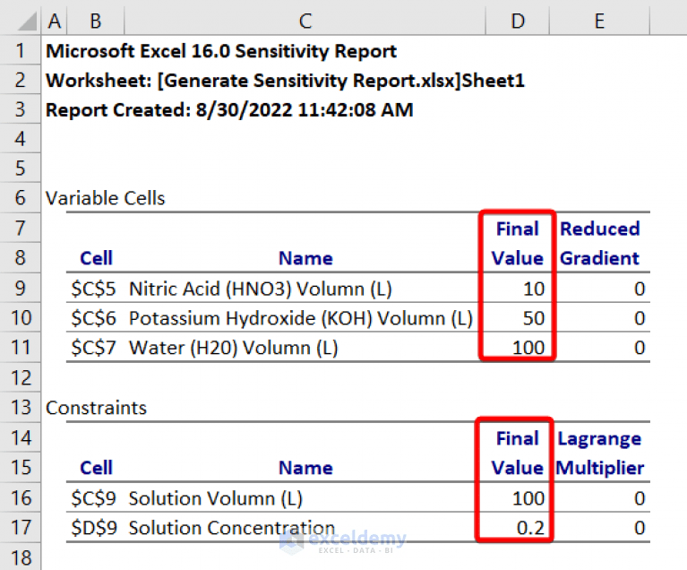The width and height of the screenshot is (687, 570).
Task: Click the 'Report Created: 8/30/2022 11:42:08 AM' cell
Action: (x=229, y=110)
